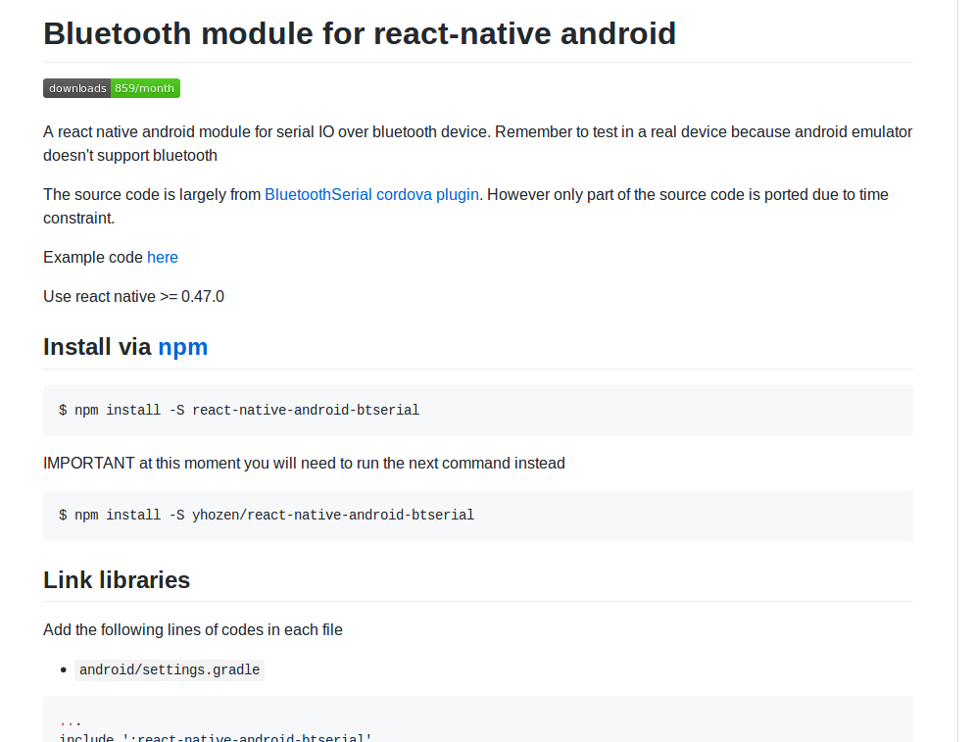Click the 'Install via' heading text
This screenshot has width=975, height=742.
pos(97,347)
